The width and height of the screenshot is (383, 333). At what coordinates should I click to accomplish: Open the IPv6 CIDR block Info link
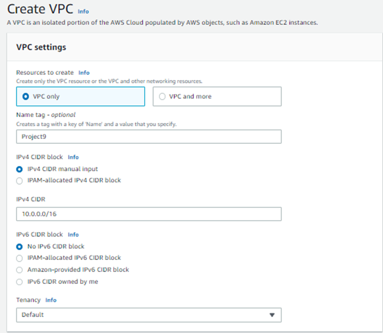tap(73, 235)
